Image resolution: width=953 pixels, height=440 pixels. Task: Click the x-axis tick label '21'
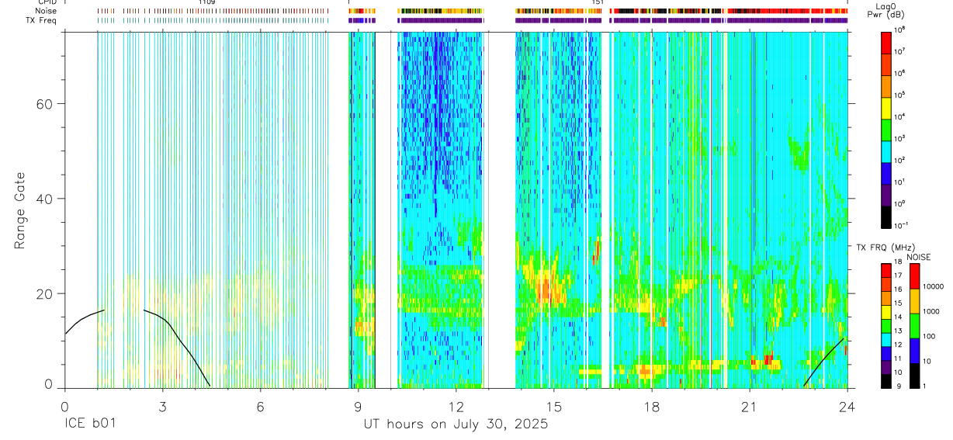750,406
